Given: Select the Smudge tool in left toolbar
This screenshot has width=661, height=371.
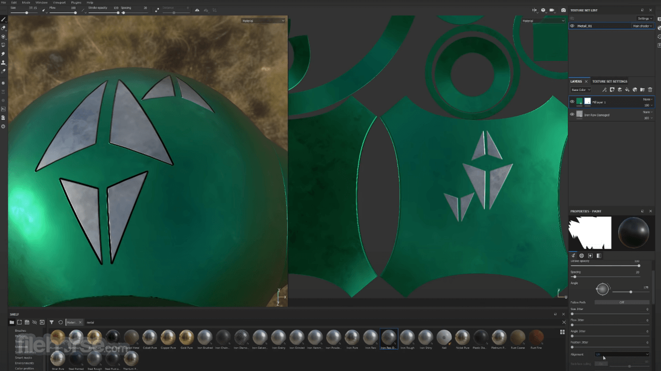Looking at the screenshot, I should (x=3, y=54).
